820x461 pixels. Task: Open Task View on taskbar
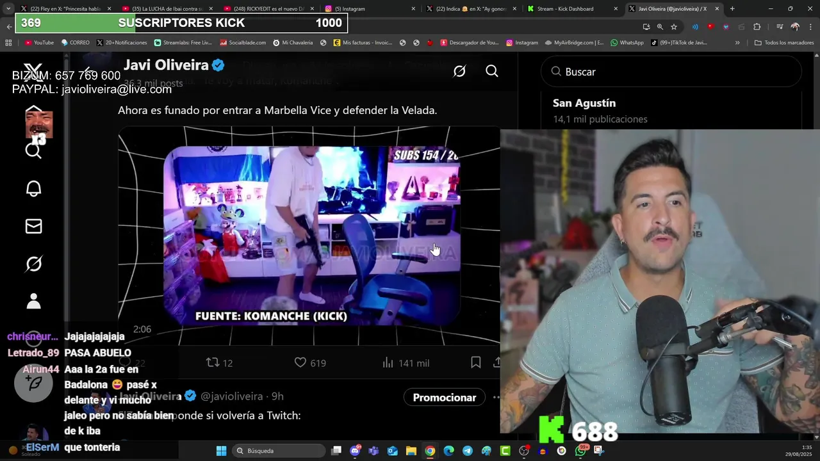336,451
